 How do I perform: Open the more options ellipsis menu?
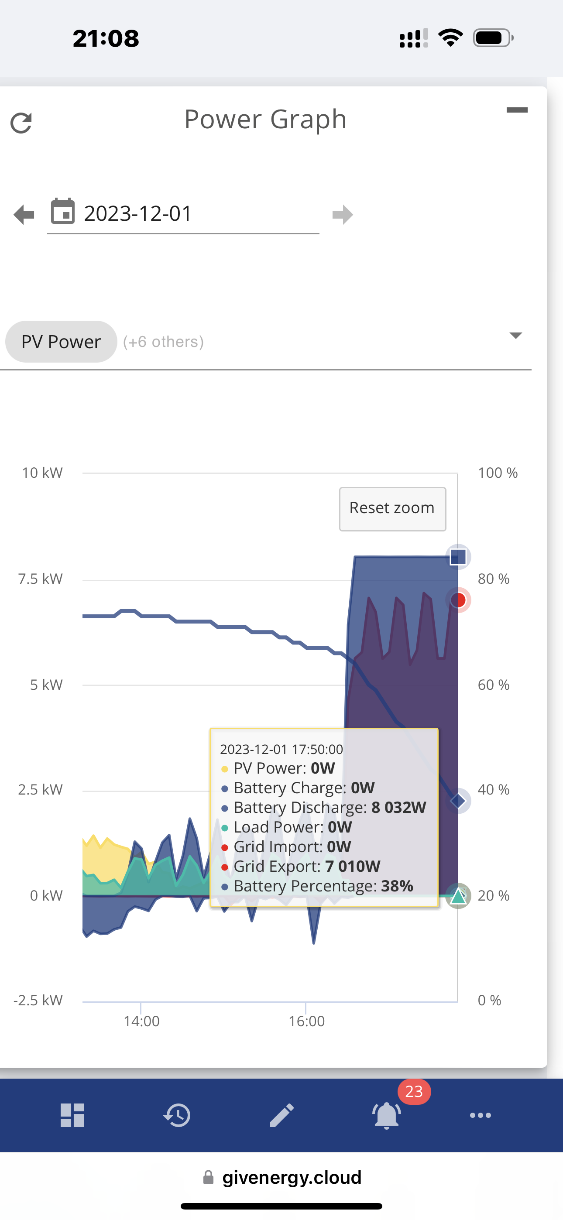[x=480, y=1115]
